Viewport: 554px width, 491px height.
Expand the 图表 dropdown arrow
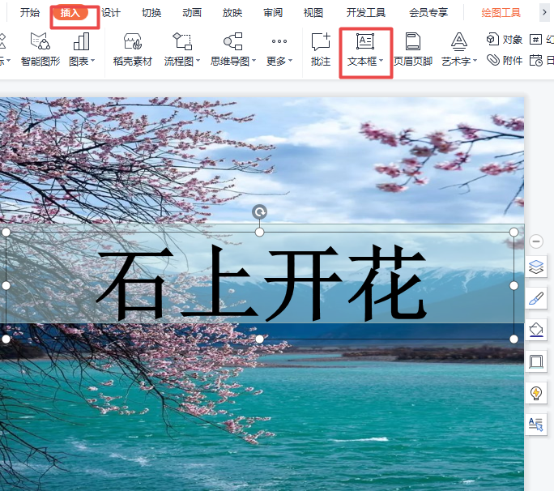click(x=93, y=61)
